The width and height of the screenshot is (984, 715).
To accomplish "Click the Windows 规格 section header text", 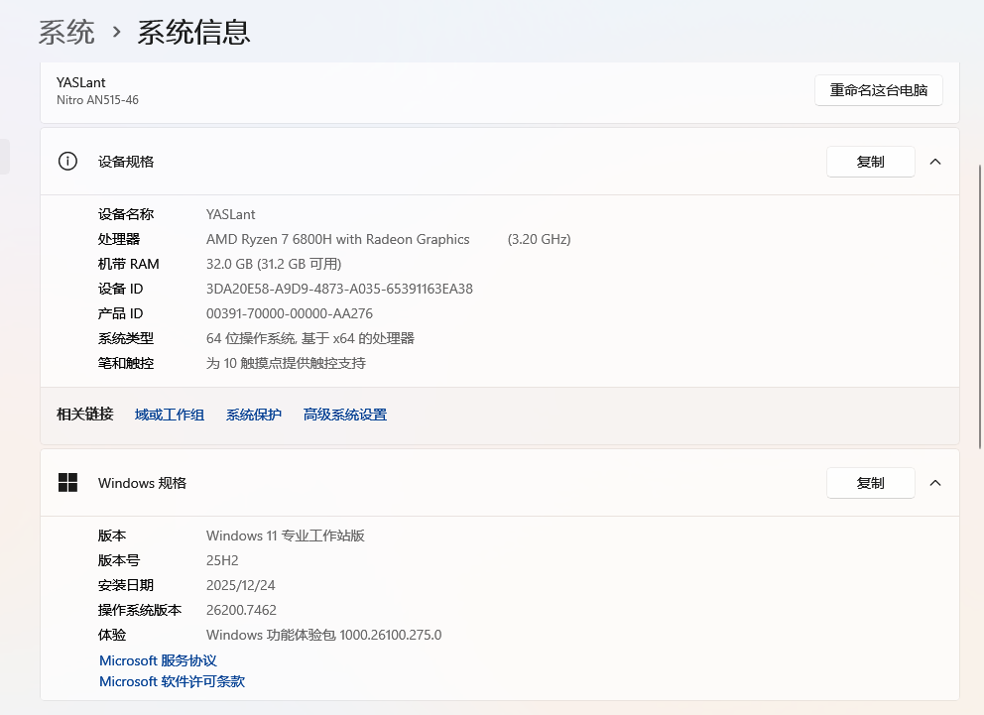I will [x=143, y=483].
